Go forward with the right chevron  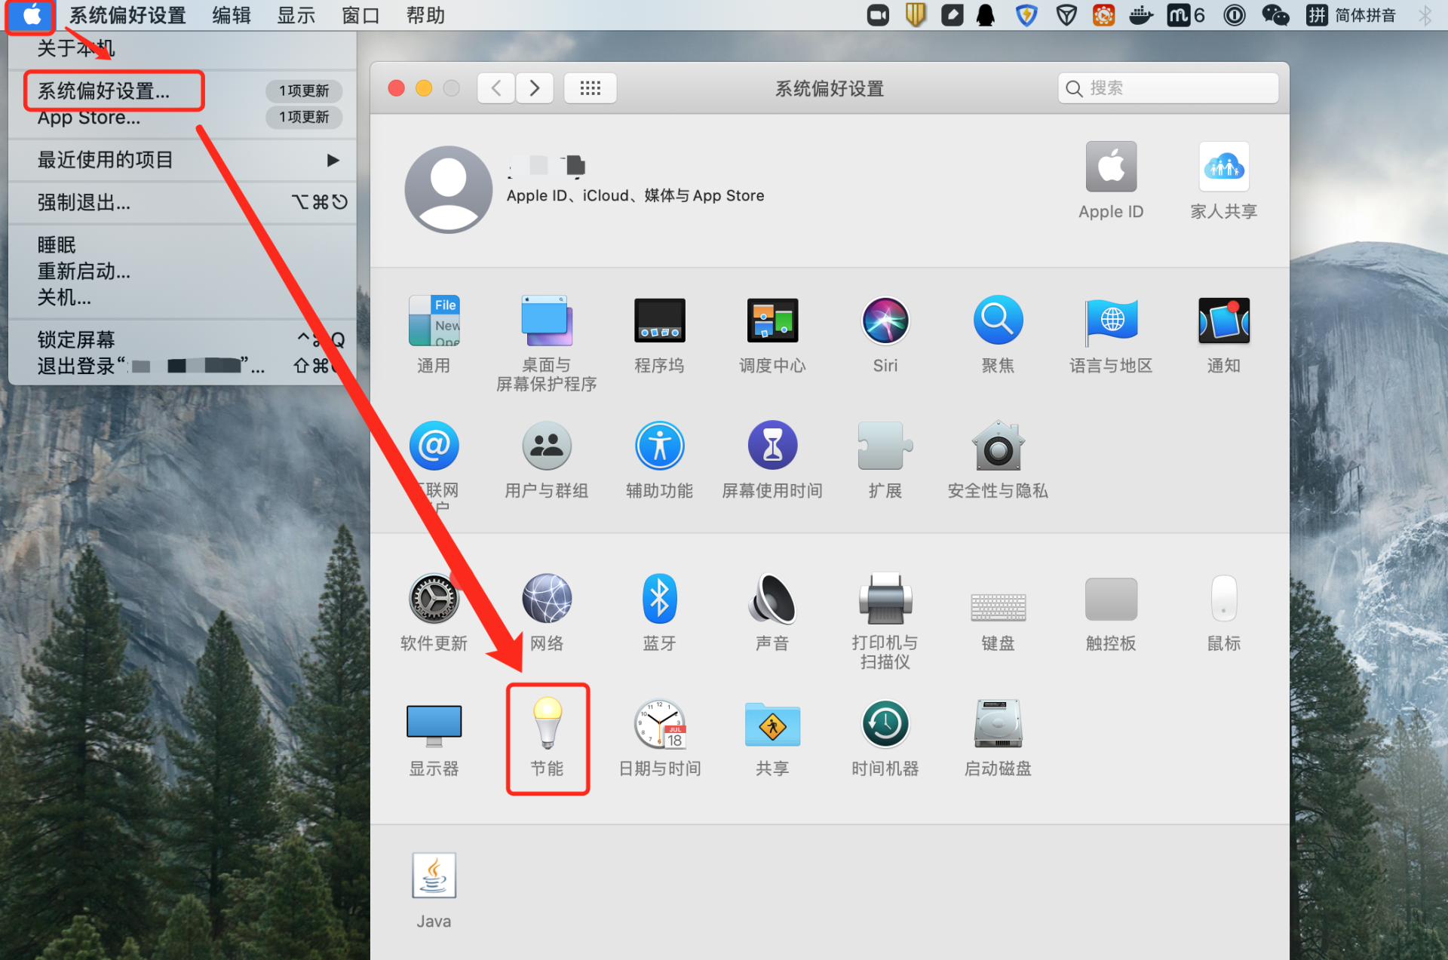[x=535, y=88]
